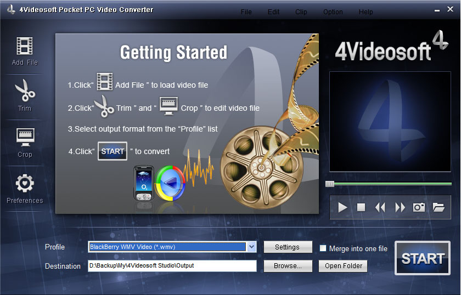
Task: Select the Trim scissors tool
Action: pyautogui.click(x=25, y=91)
